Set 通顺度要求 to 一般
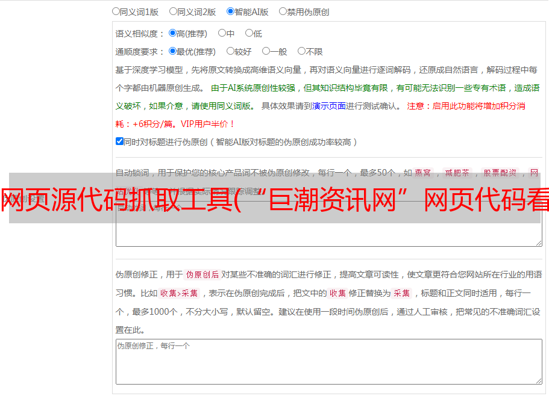Screen dimensions: 549x396 (266, 51)
